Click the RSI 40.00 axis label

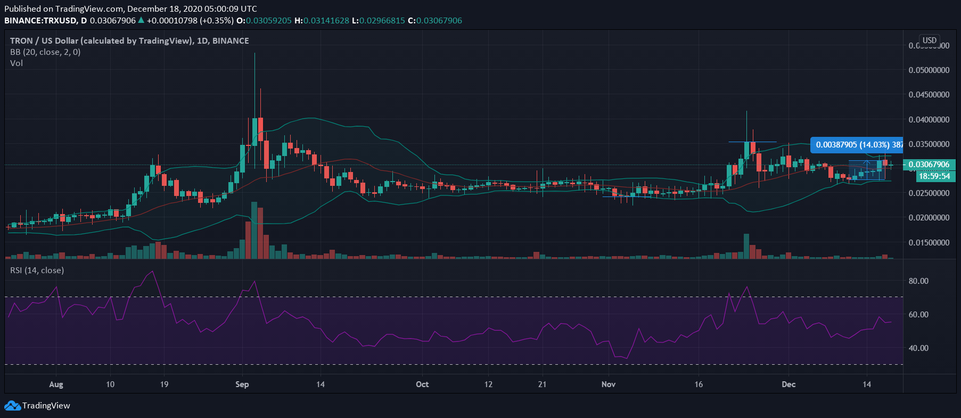pos(918,348)
